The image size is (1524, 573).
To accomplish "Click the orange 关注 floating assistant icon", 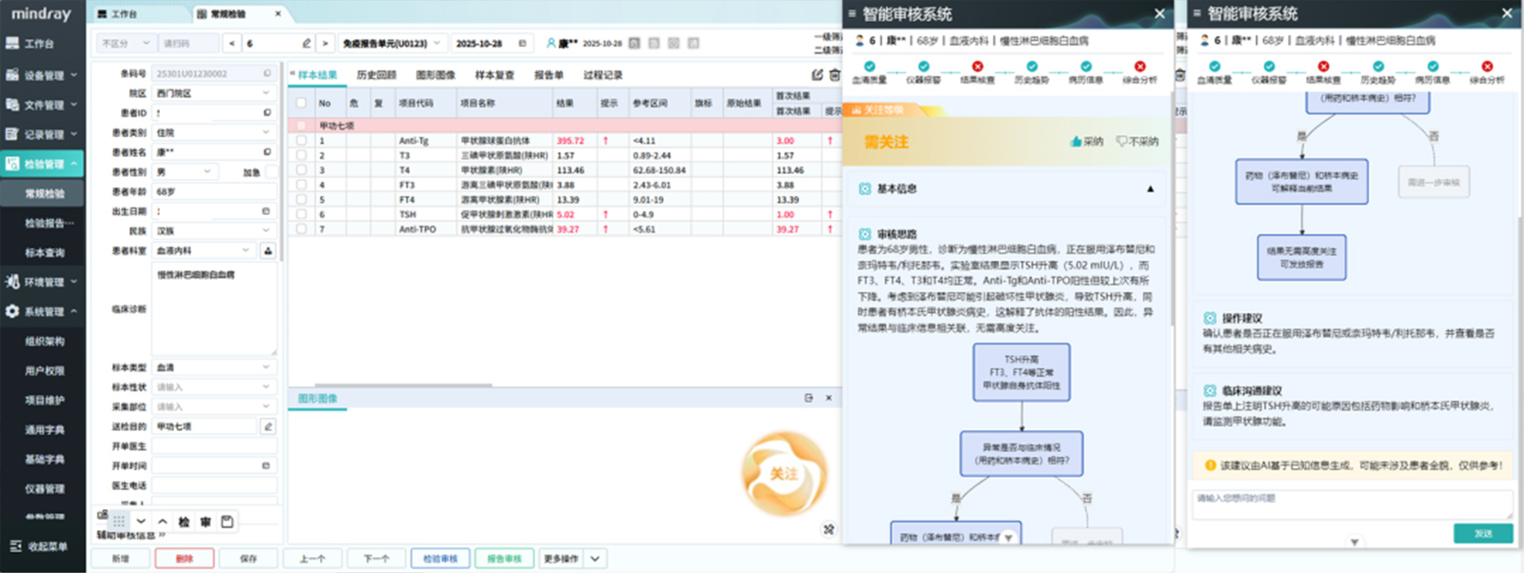I will click(x=783, y=472).
